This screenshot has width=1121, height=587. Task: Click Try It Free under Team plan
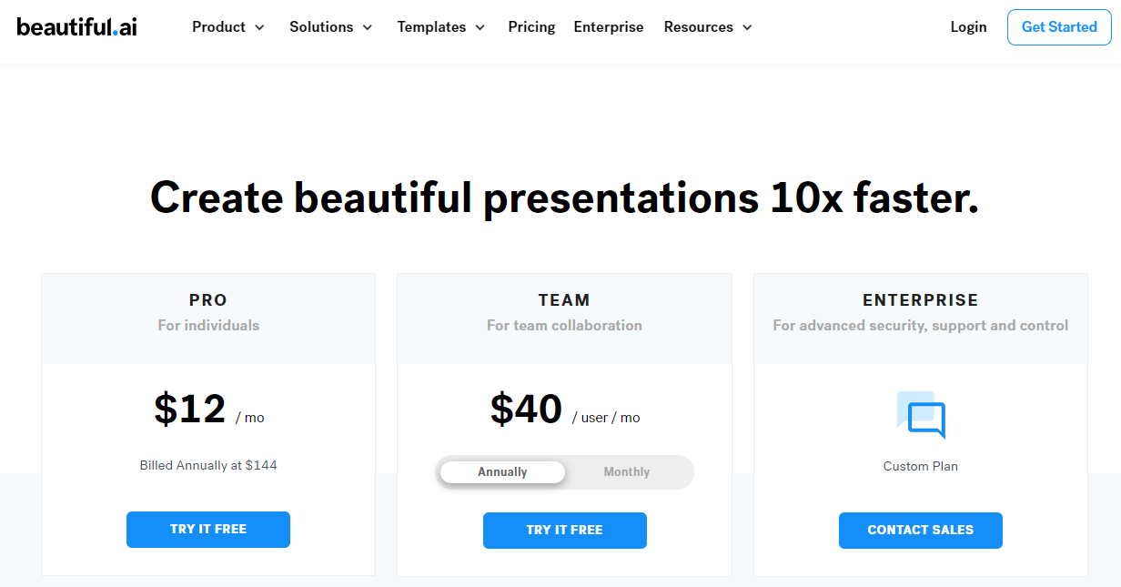pos(564,531)
